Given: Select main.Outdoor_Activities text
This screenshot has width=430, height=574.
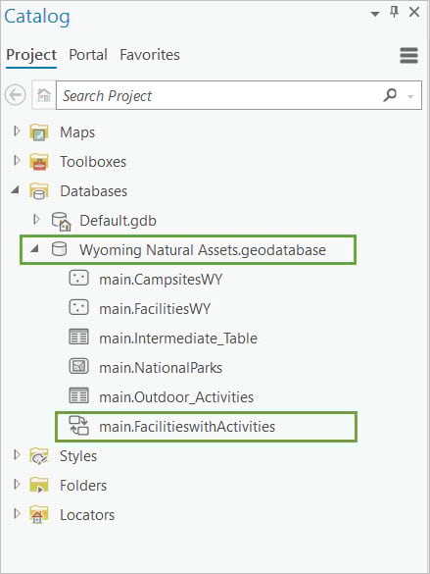Looking at the screenshot, I should pyautogui.click(x=176, y=397).
